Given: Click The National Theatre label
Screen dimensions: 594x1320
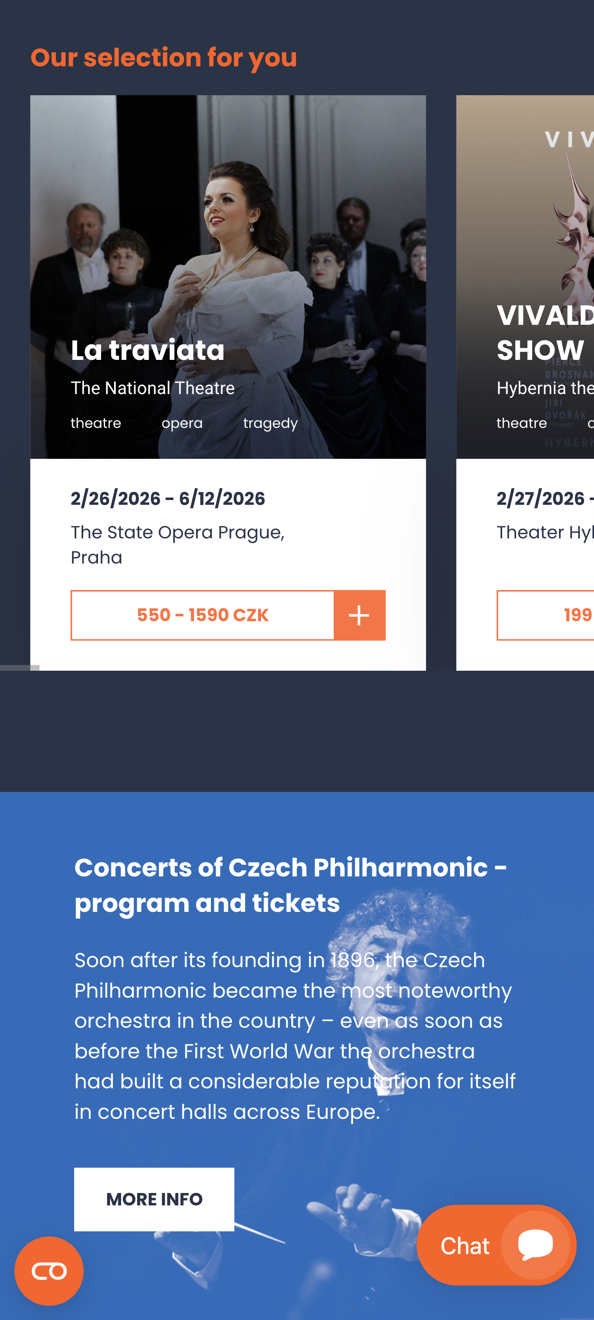Looking at the screenshot, I should click(x=152, y=388).
